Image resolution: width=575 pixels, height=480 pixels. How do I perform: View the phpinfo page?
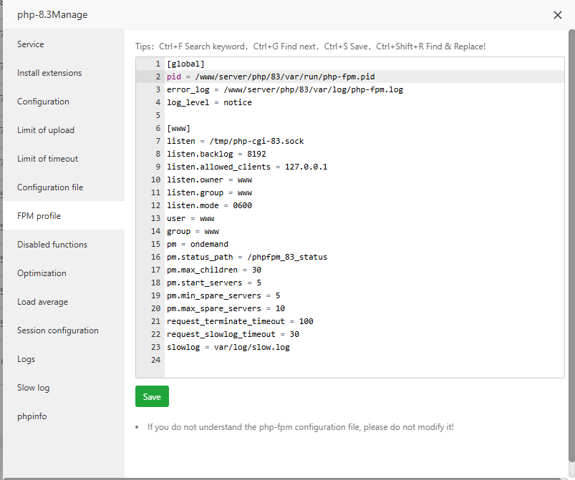(32, 416)
